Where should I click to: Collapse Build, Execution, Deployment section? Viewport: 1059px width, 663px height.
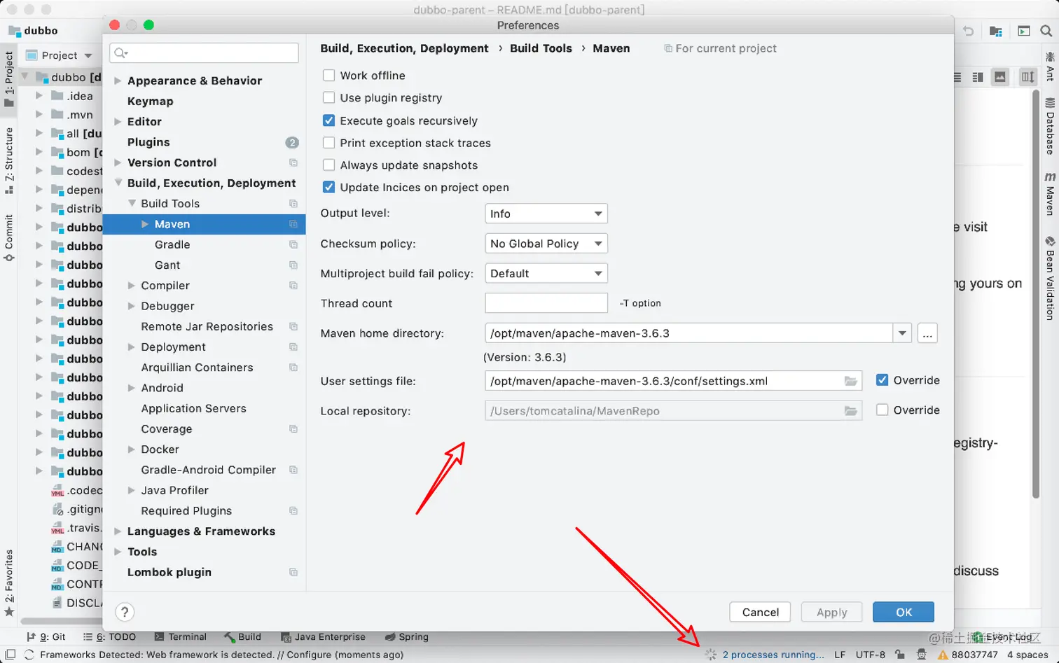point(118,183)
